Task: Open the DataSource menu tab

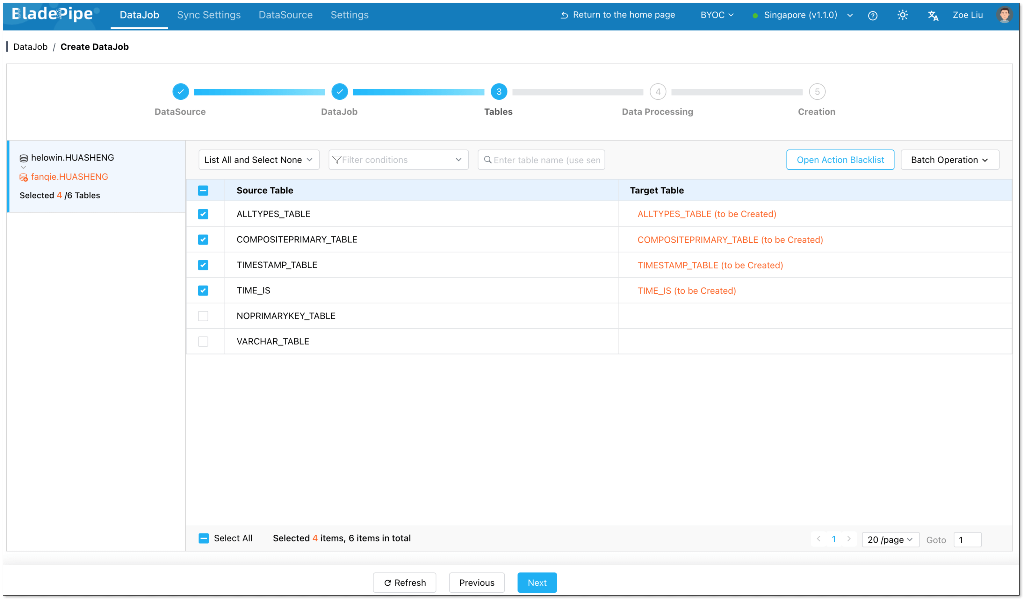Action: (286, 15)
